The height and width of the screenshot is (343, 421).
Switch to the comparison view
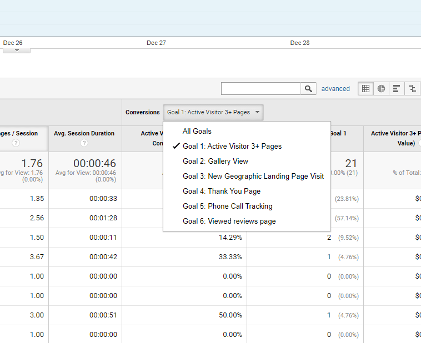click(412, 88)
